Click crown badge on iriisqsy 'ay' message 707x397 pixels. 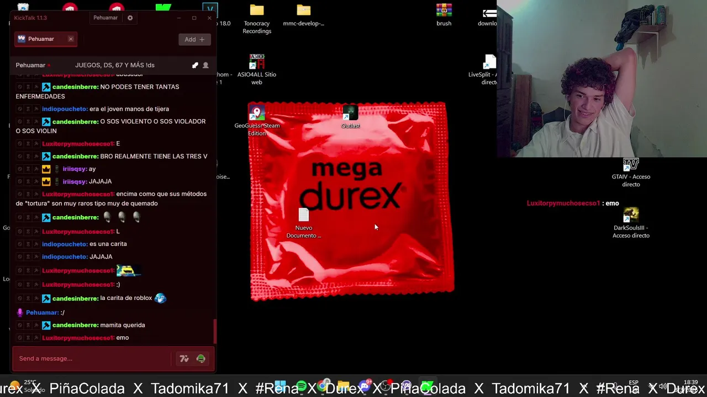tap(46, 169)
